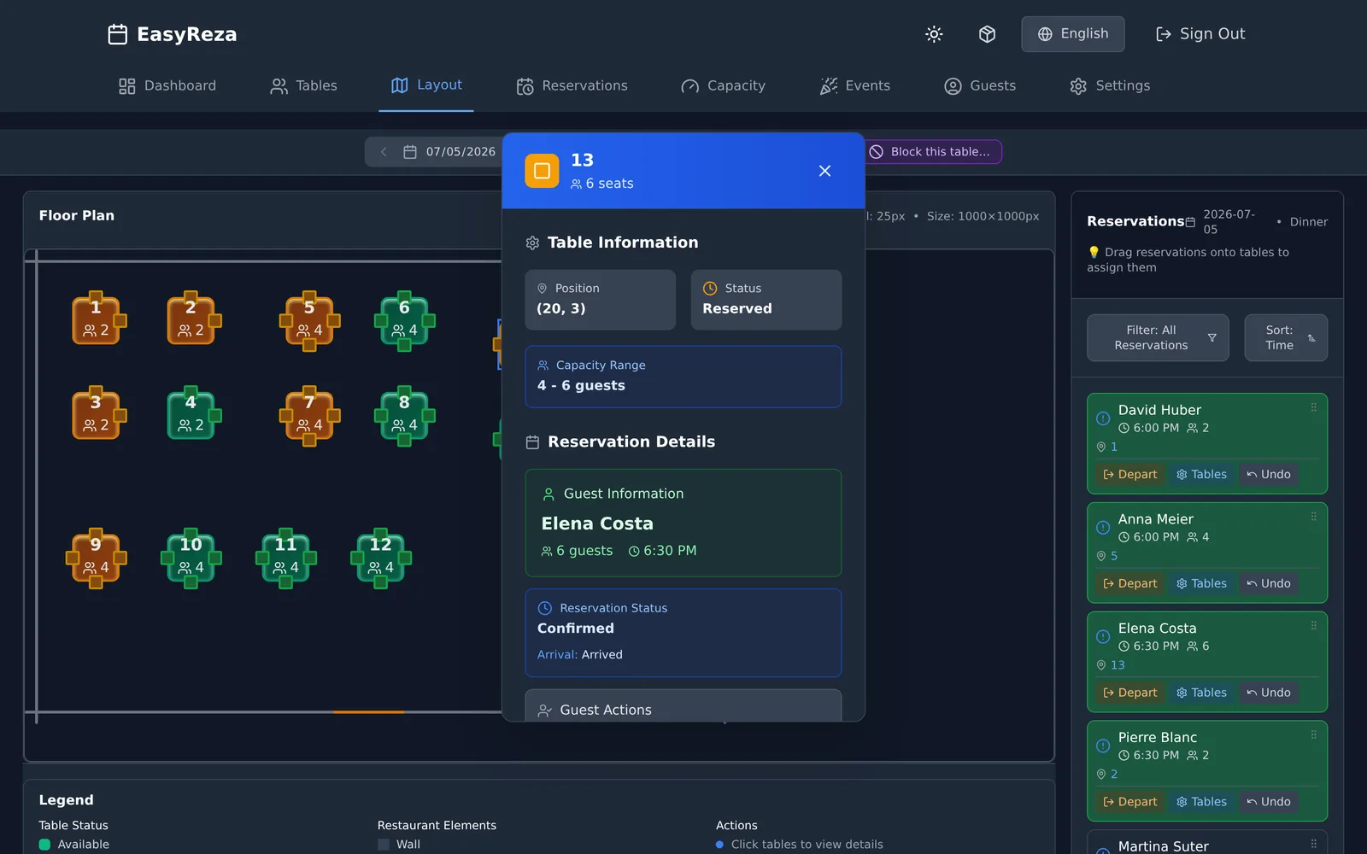1367x854 pixels.
Task: Open the Capacity tab
Action: [723, 85]
